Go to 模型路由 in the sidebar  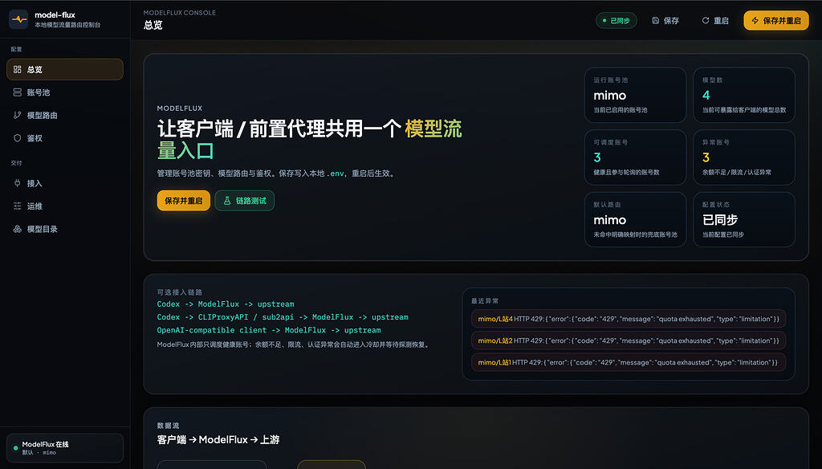pos(65,116)
